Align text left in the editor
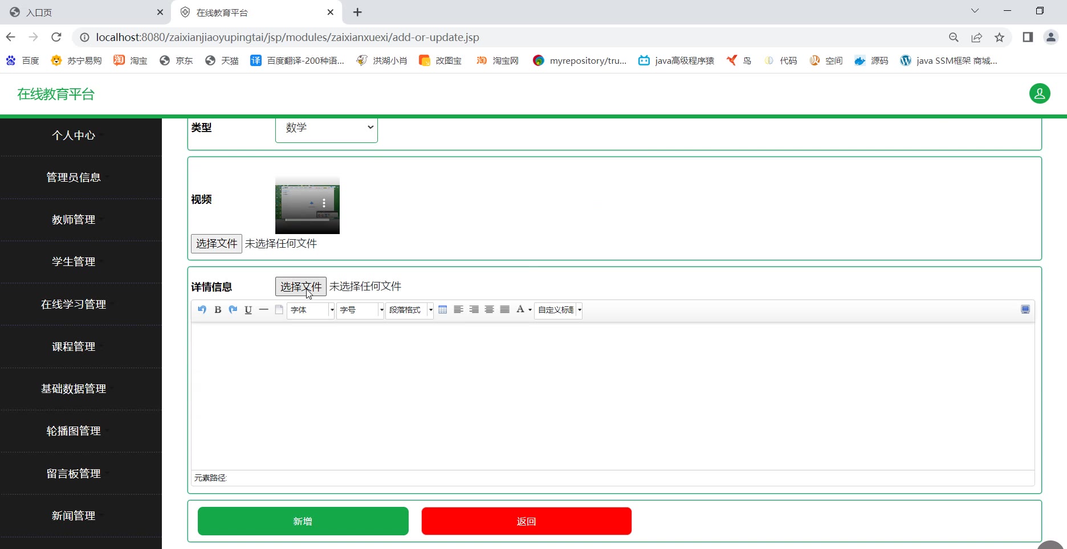Image resolution: width=1067 pixels, height=549 pixels. point(458,310)
